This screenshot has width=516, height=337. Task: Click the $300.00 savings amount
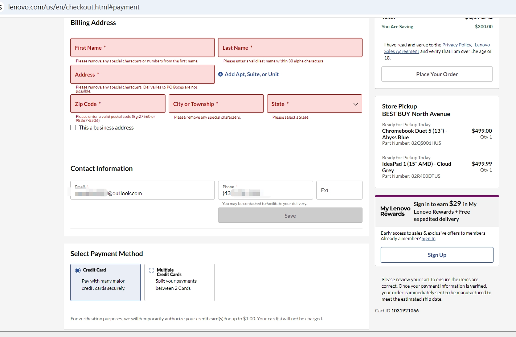[484, 27]
